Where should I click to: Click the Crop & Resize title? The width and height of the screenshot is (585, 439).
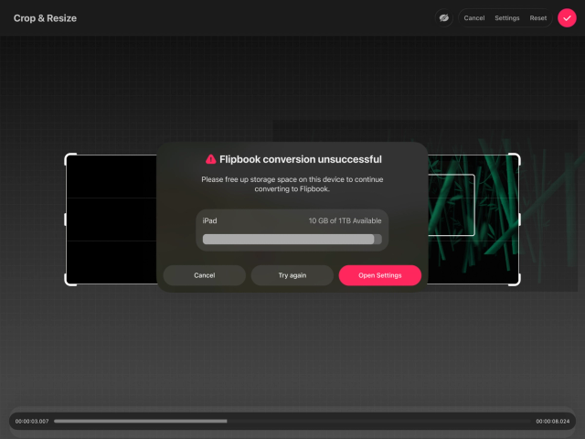click(45, 18)
